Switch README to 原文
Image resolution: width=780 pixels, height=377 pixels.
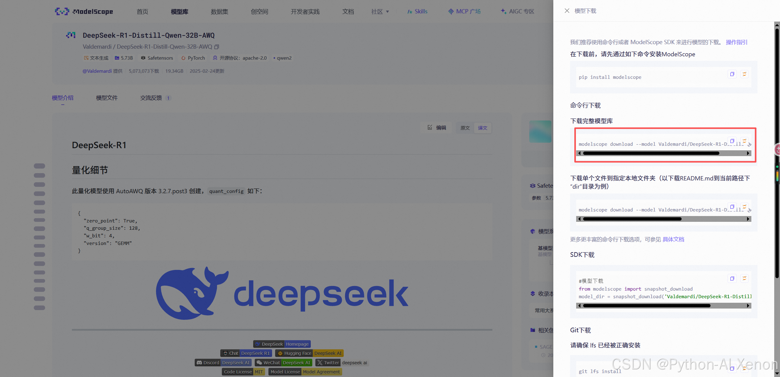pos(465,128)
